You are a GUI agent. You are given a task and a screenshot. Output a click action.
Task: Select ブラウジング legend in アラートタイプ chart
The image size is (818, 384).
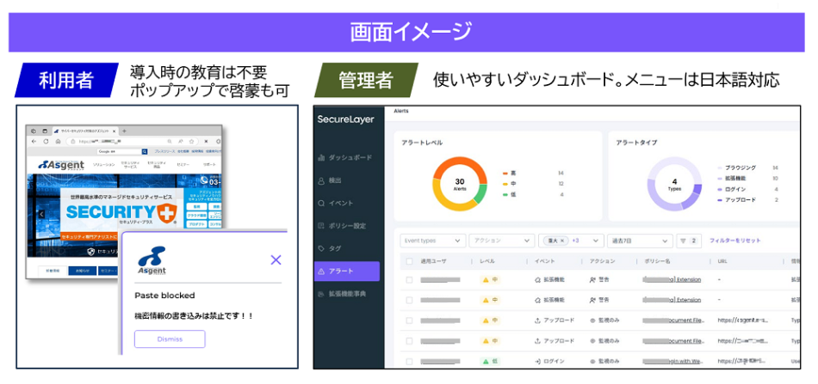[x=736, y=168]
